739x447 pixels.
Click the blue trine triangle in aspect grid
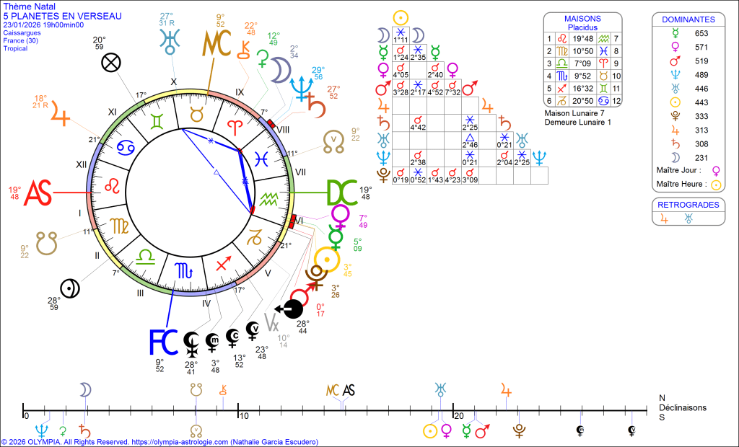[x=468, y=138]
